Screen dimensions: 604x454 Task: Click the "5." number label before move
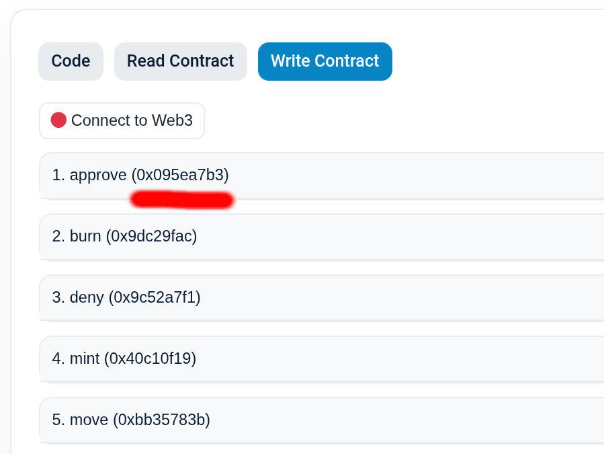point(58,420)
